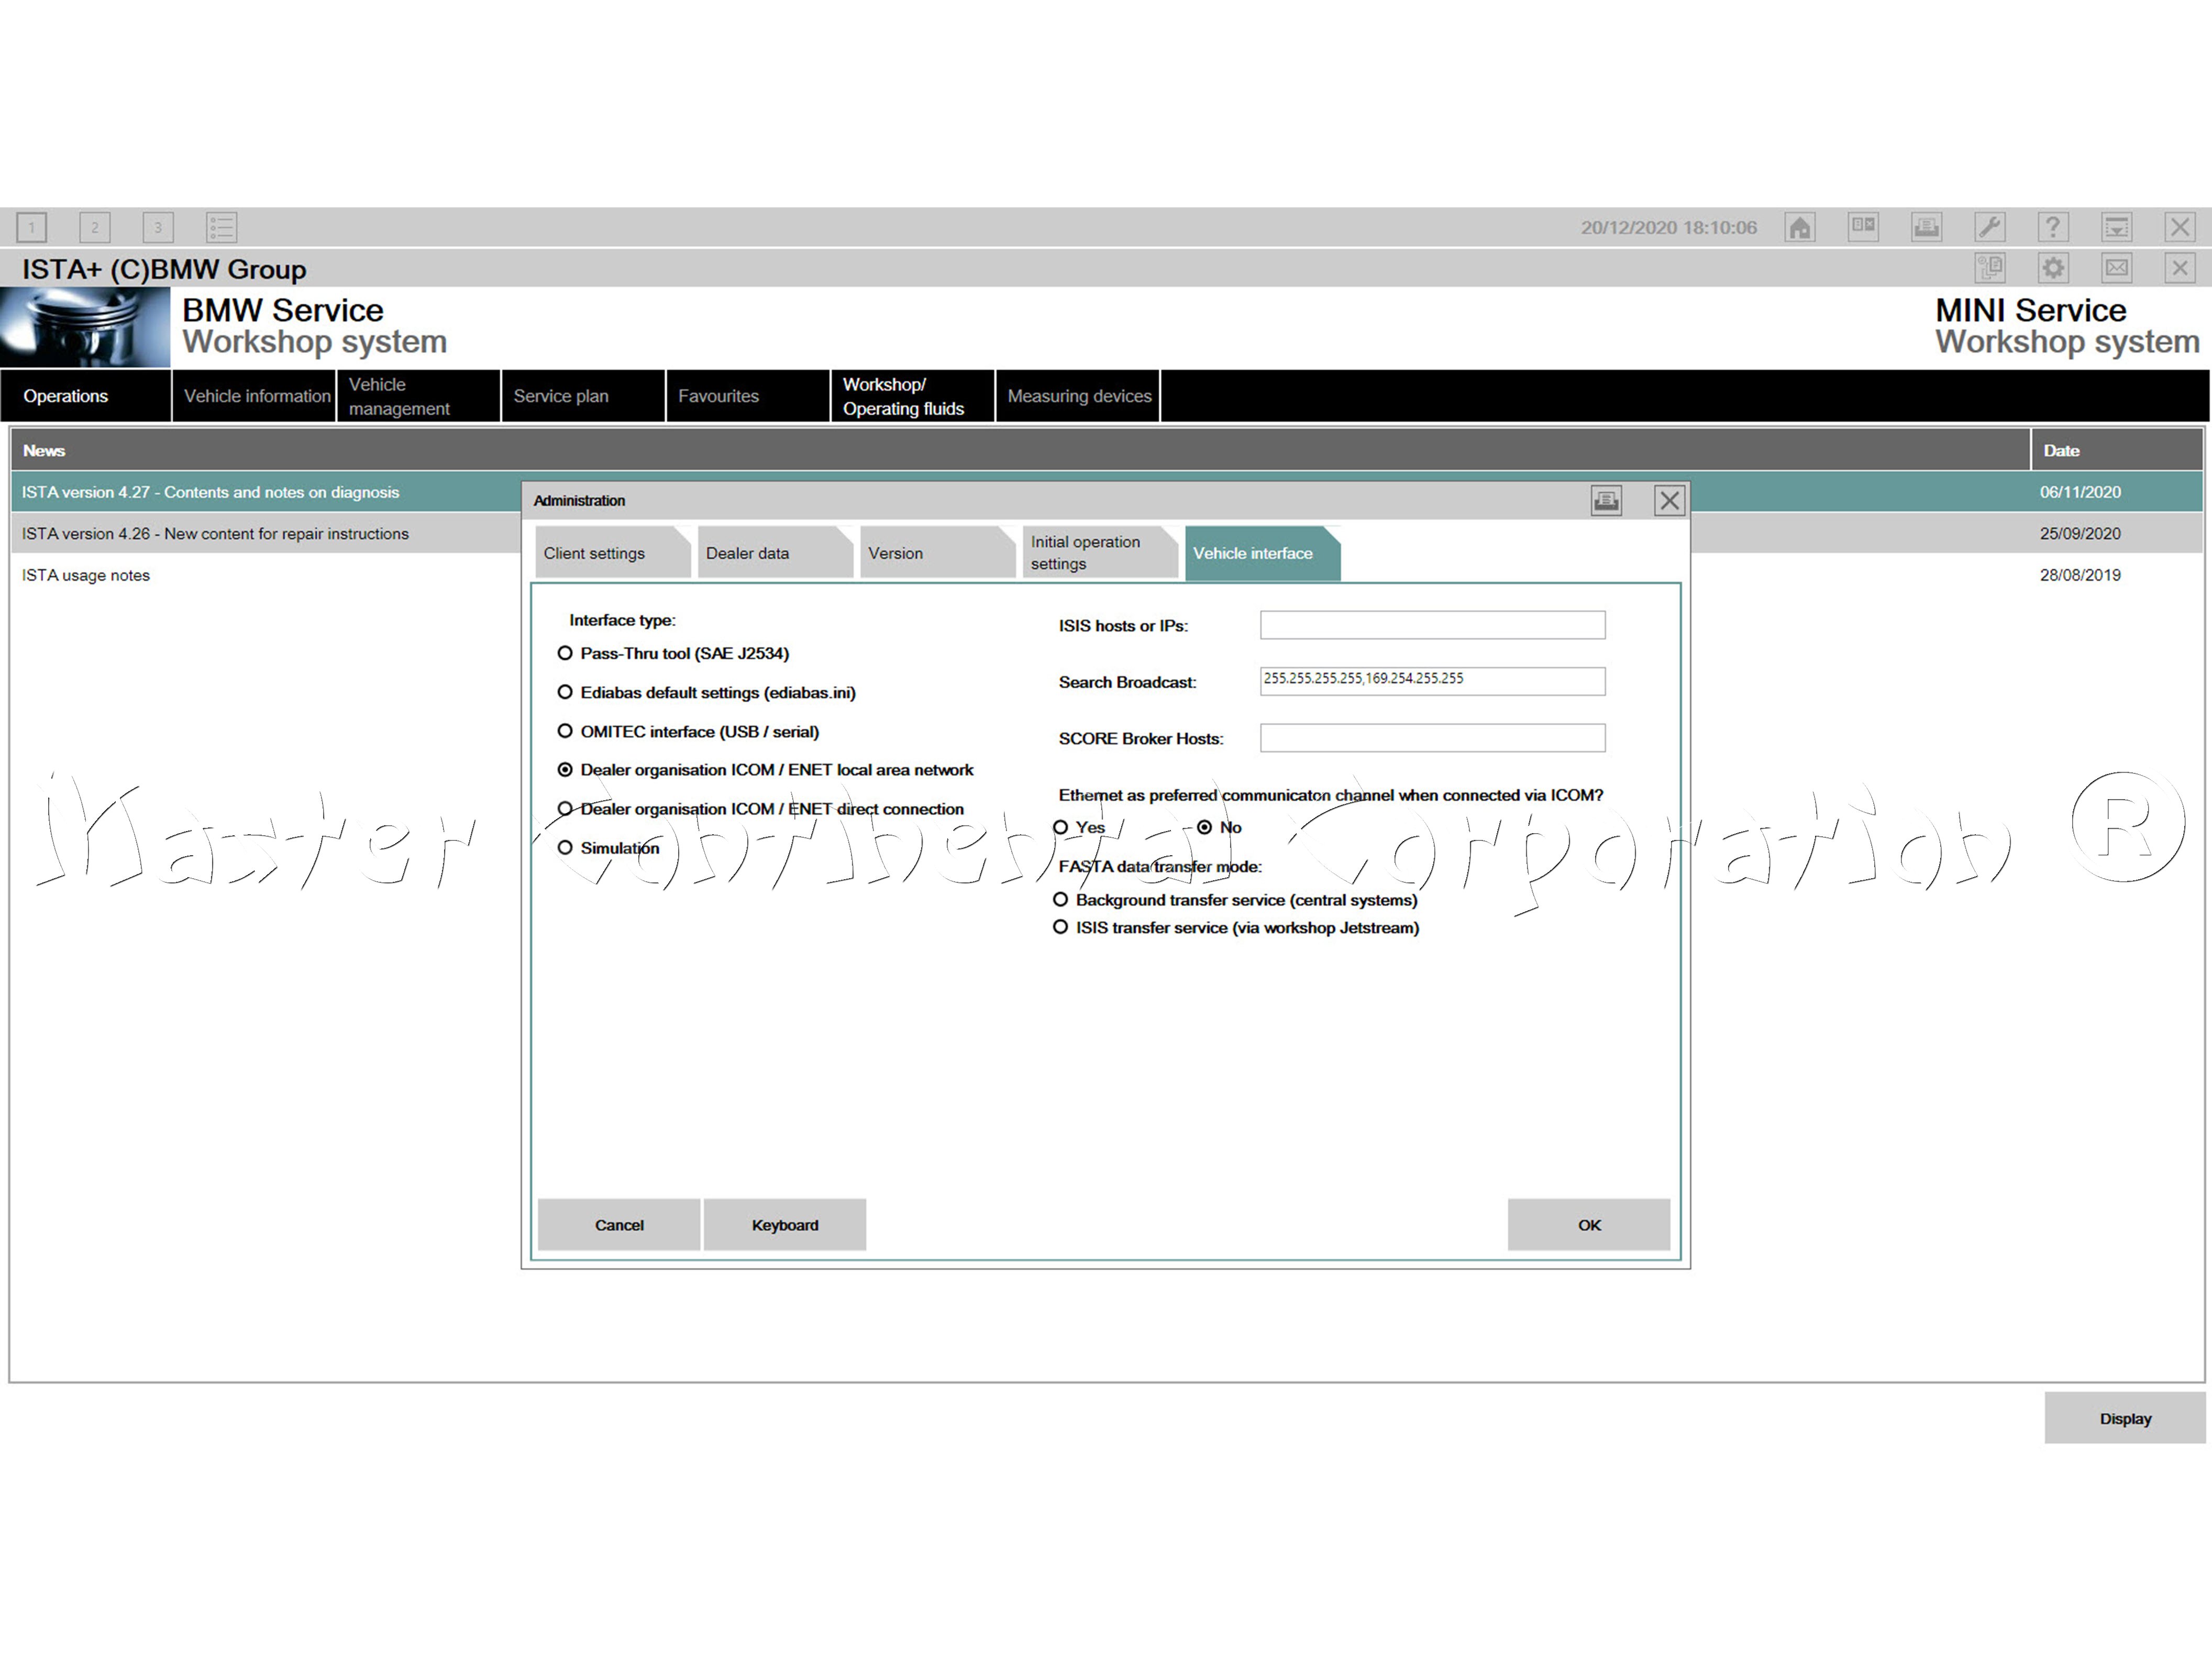This screenshot has height=1659, width=2212.
Task: Focus the ISIS hosts or IPs field
Action: 1432,625
